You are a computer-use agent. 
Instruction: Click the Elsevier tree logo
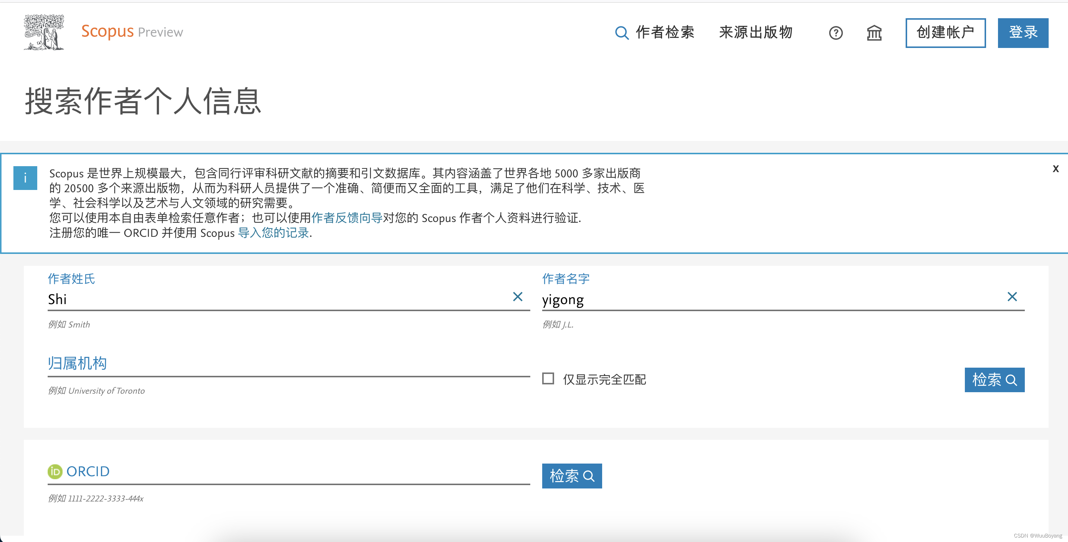click(44, 32)
